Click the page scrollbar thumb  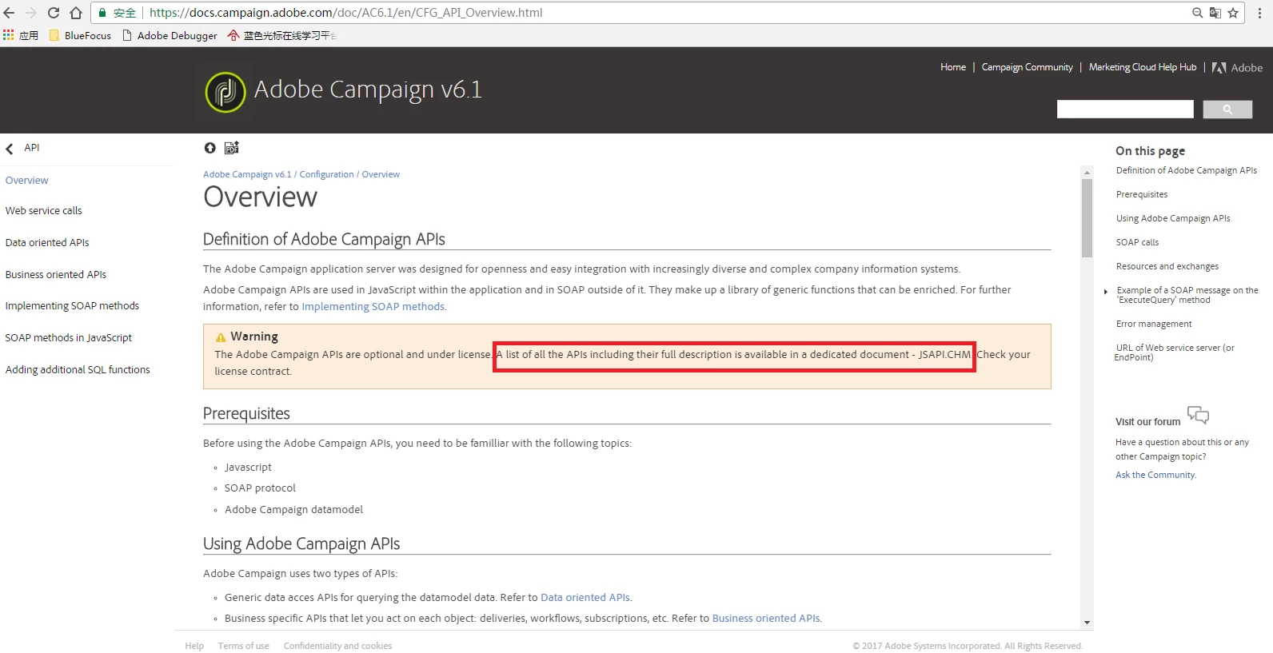coord(1087,218)
